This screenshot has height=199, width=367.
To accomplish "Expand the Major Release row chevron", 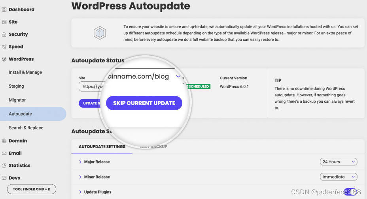I will pos(80,161).
